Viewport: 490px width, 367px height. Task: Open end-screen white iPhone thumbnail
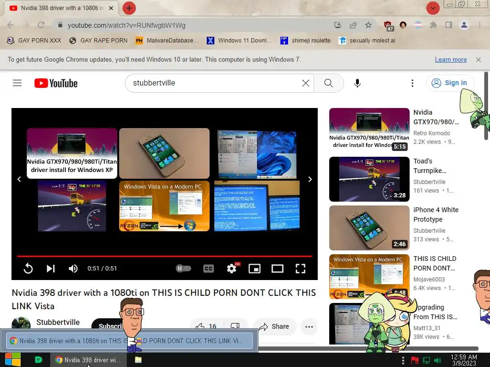pos(165,153)
